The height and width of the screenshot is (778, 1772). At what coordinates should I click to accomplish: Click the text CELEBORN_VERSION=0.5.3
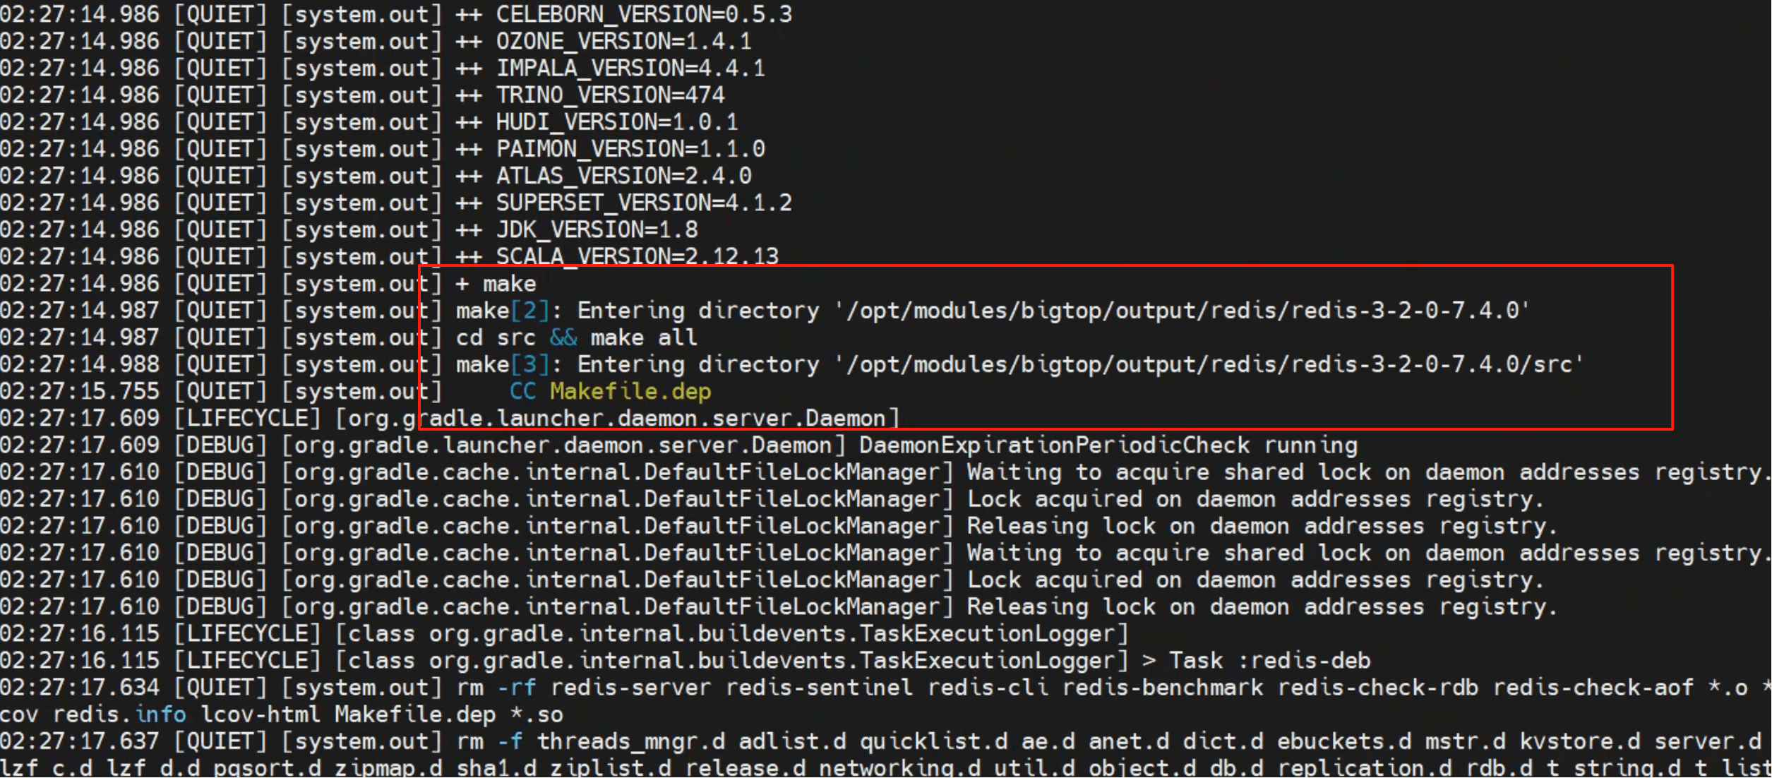(644, 14)
